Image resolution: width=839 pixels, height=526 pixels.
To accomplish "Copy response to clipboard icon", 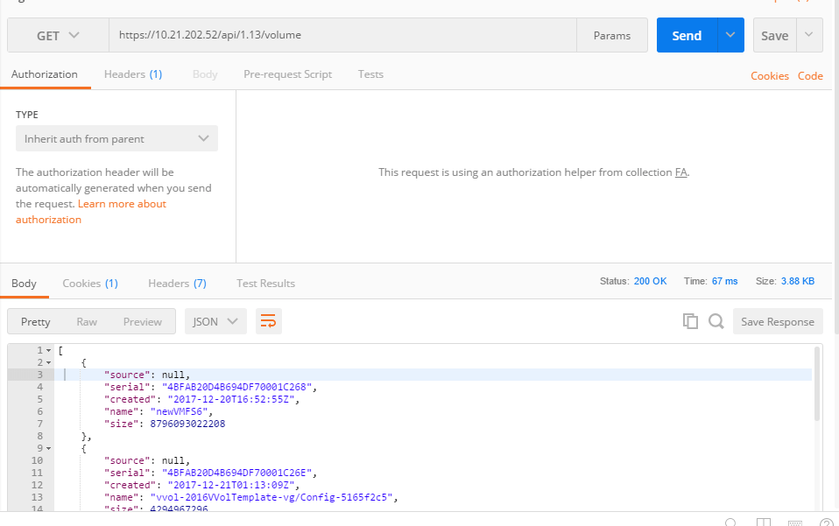I will coord(690,321).
